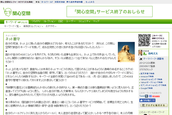Click the 関心空間 logo
The width and height of the screenshot is (172, 115).
click(x=17, y=12)
